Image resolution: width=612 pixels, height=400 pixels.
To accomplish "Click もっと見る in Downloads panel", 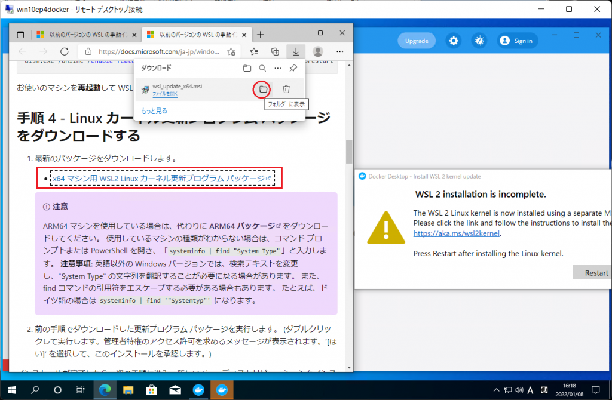I will point(154,110).
